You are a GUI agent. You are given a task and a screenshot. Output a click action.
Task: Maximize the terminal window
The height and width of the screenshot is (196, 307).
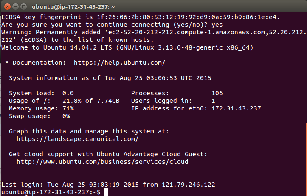pyautogui.click(x=24, y=7)
